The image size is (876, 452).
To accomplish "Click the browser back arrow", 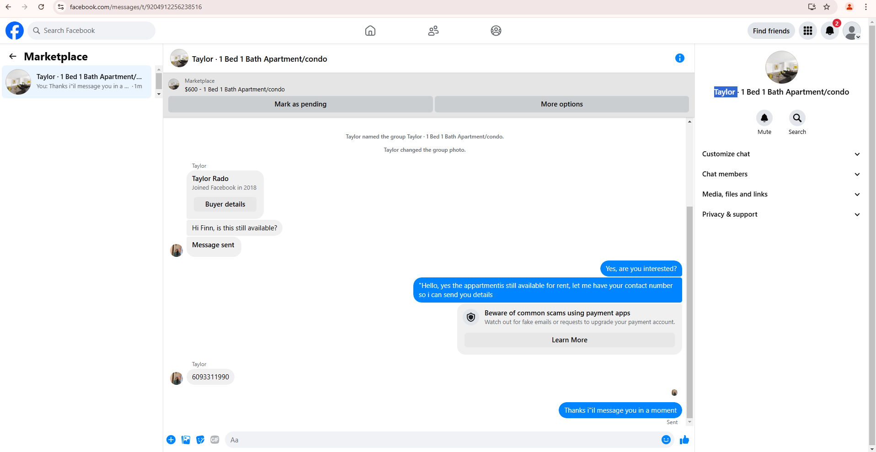I will click(8, 7).
